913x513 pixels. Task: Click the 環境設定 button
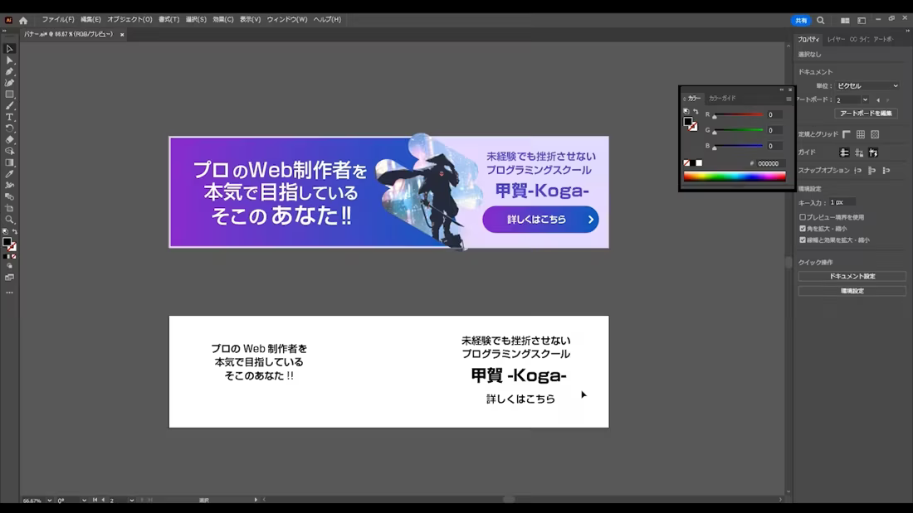point(852,291)
